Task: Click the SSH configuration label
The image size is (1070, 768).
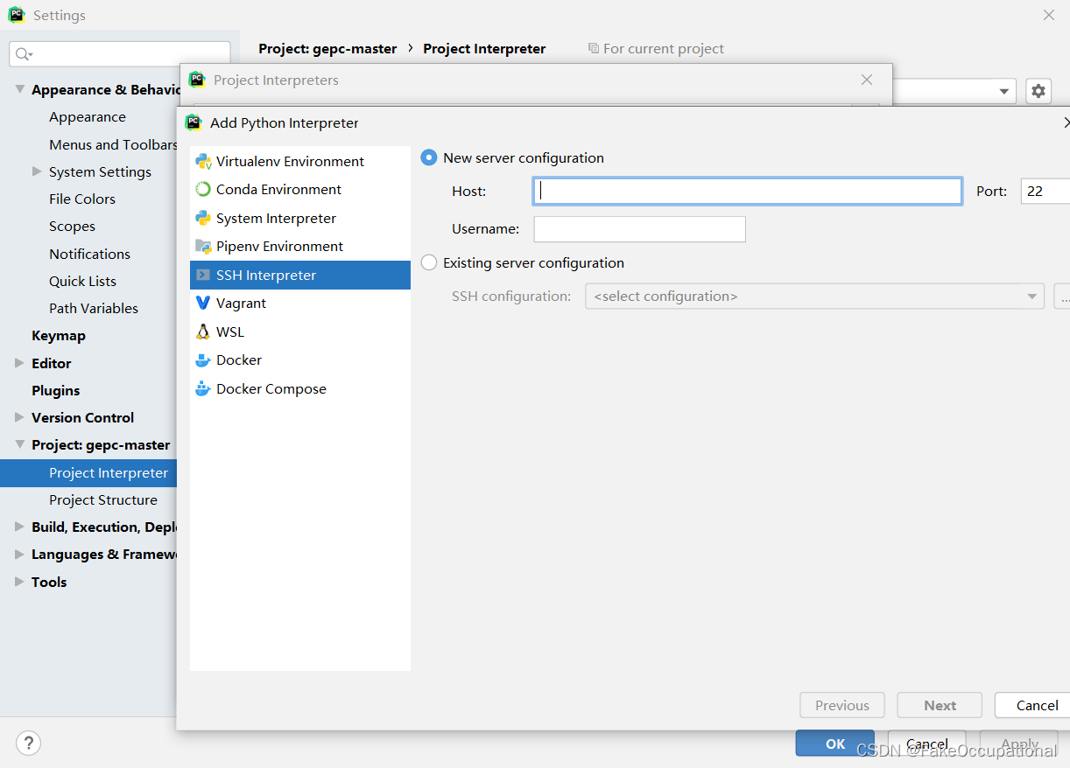Action: pyautogui.click(x=511, y=297)
